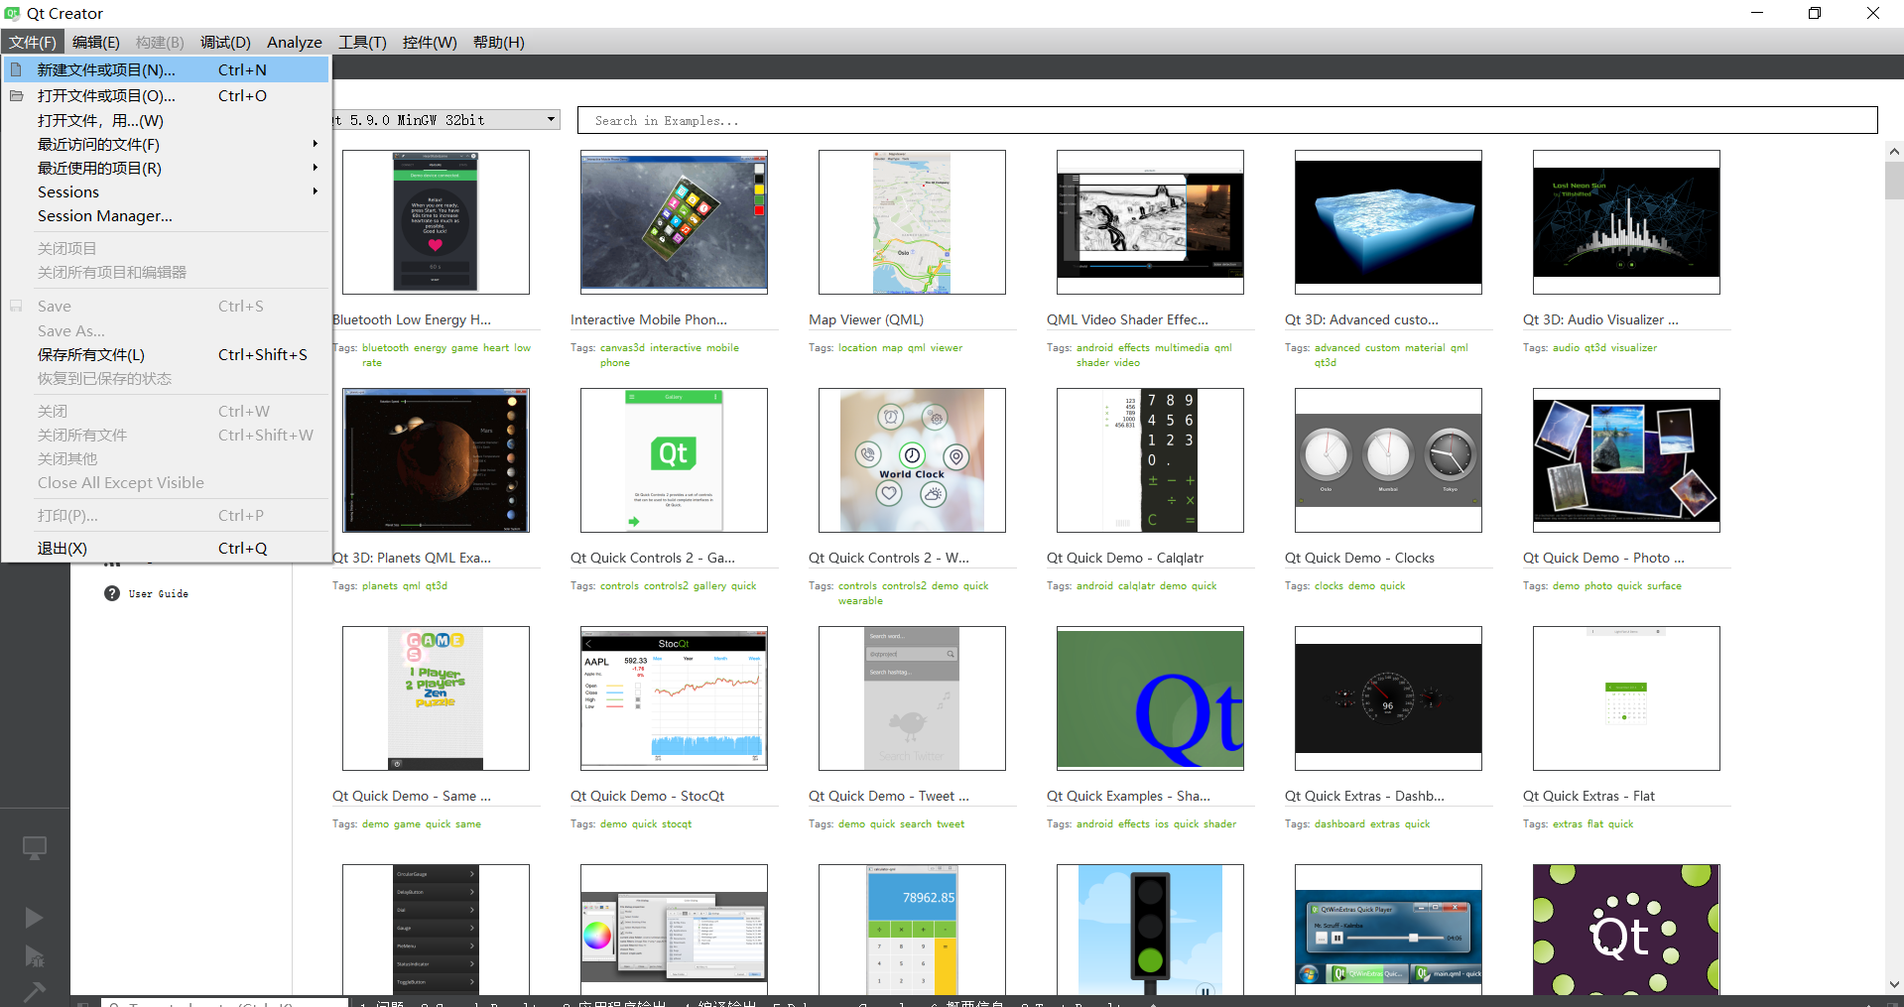Click the Build hammer icon
1904x1007 pixels.
(x=34, y=991)
